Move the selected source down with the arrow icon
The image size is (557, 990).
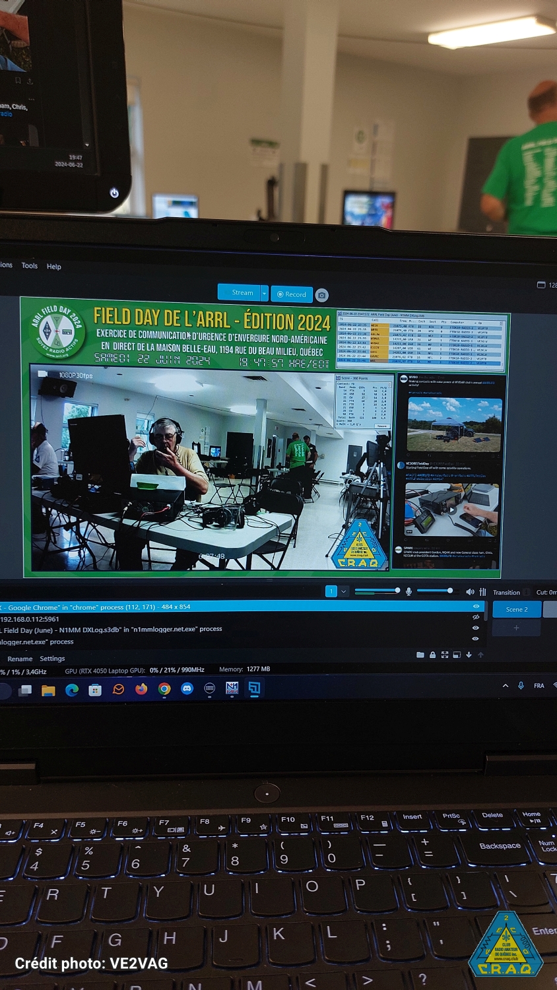tap(469, 655)
